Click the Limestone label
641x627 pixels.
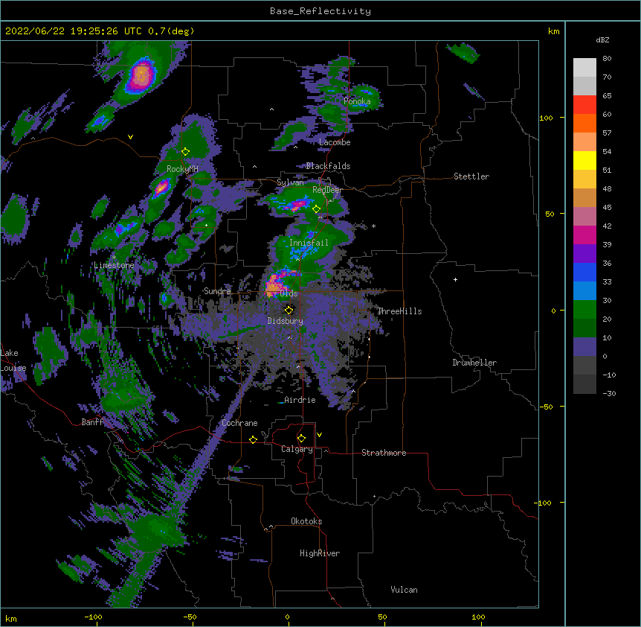point(114,265)
